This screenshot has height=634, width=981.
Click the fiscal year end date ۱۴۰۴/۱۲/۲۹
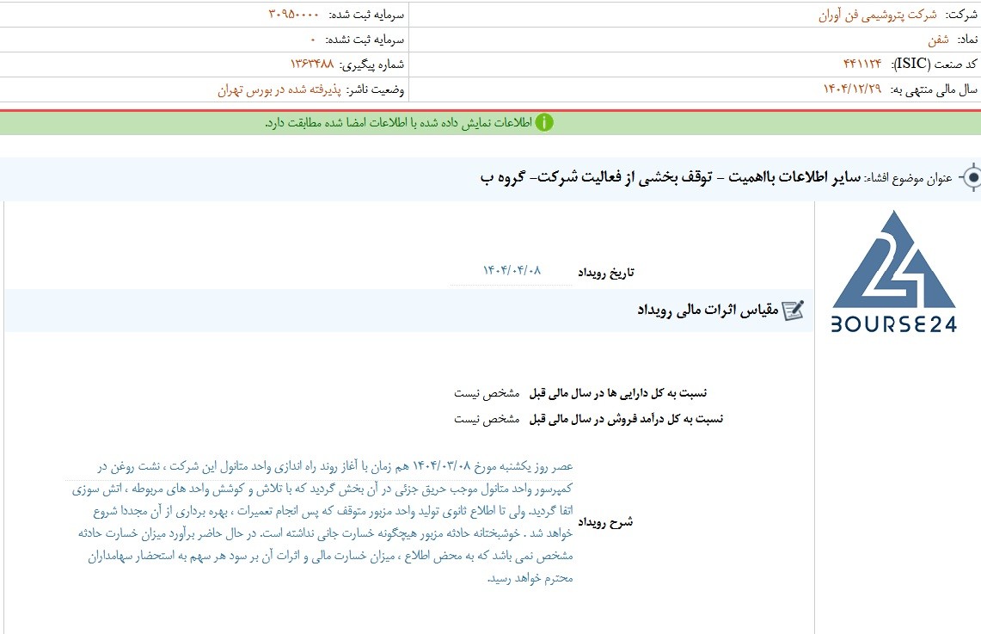(852, 89)
